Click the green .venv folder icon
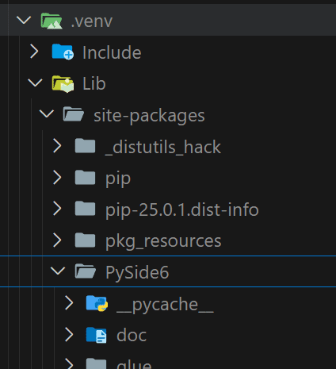This screenshot has width=336, height=369. [52, 21]
